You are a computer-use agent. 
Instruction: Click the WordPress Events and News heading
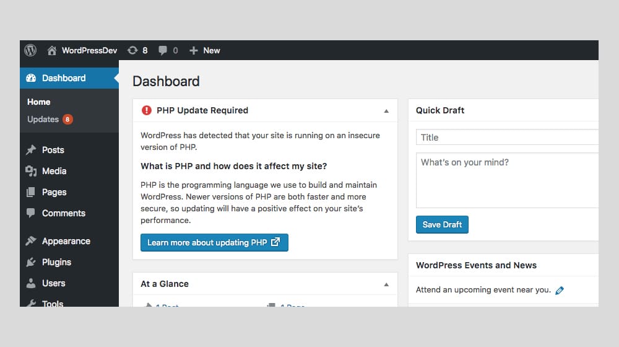476,265
